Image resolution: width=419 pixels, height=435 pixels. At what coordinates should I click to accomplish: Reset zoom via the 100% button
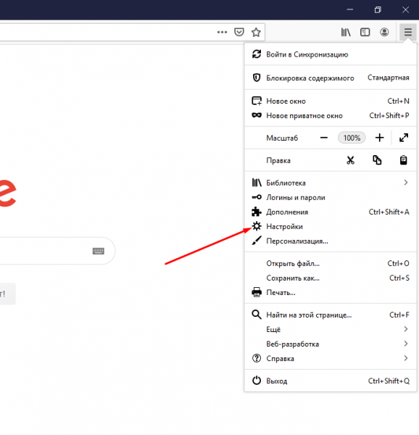pyautogui.click(x=352, y=138)
